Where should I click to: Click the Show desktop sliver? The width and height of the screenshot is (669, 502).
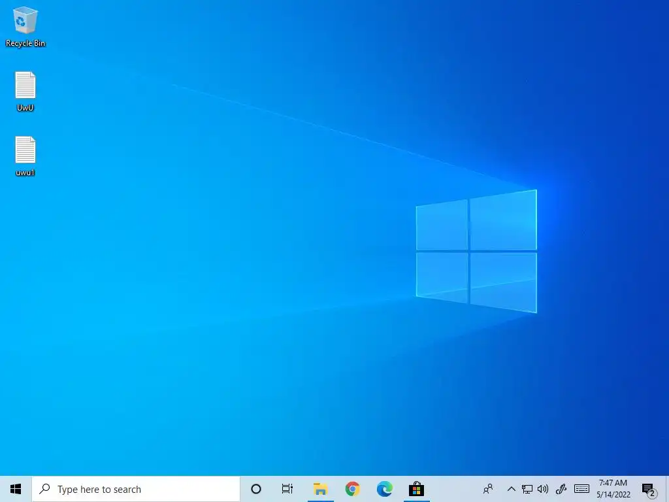666,489
